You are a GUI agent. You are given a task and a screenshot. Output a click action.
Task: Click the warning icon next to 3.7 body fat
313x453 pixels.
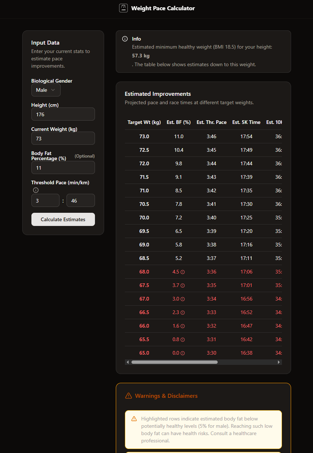[x=183, y=286]
